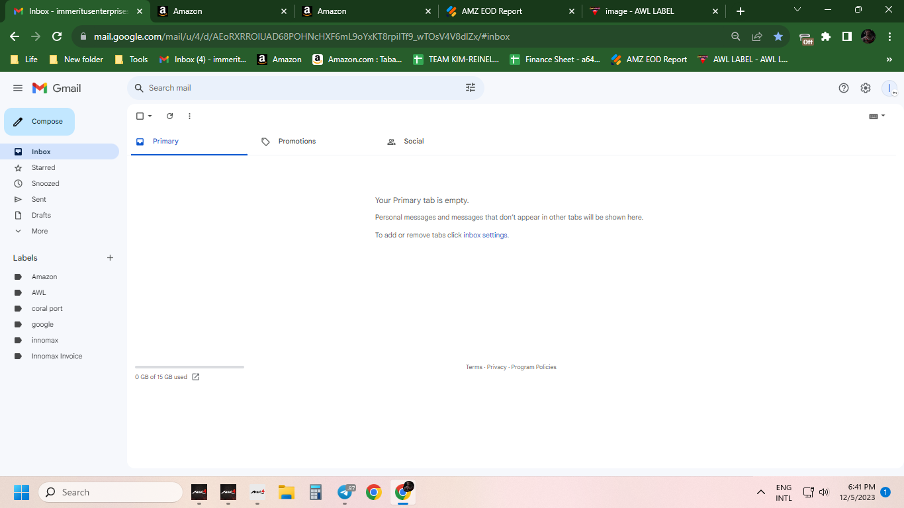Open the Chrome profile avatar
Viewport: 904px width, 508px height.
click(868, 36)
